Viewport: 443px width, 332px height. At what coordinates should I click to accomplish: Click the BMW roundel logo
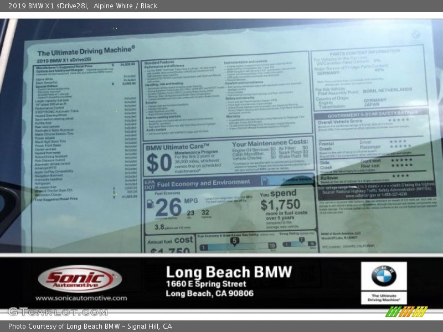[384, 276]
